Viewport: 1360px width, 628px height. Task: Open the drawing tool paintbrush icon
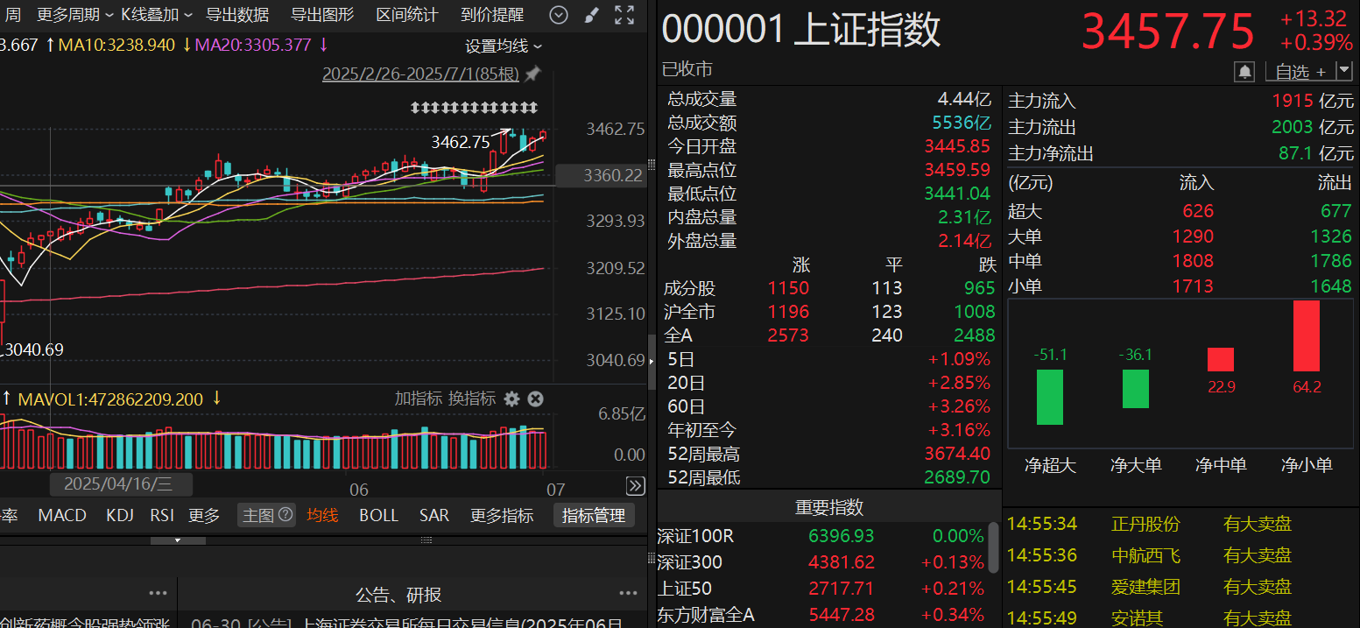tap(591, 15)
